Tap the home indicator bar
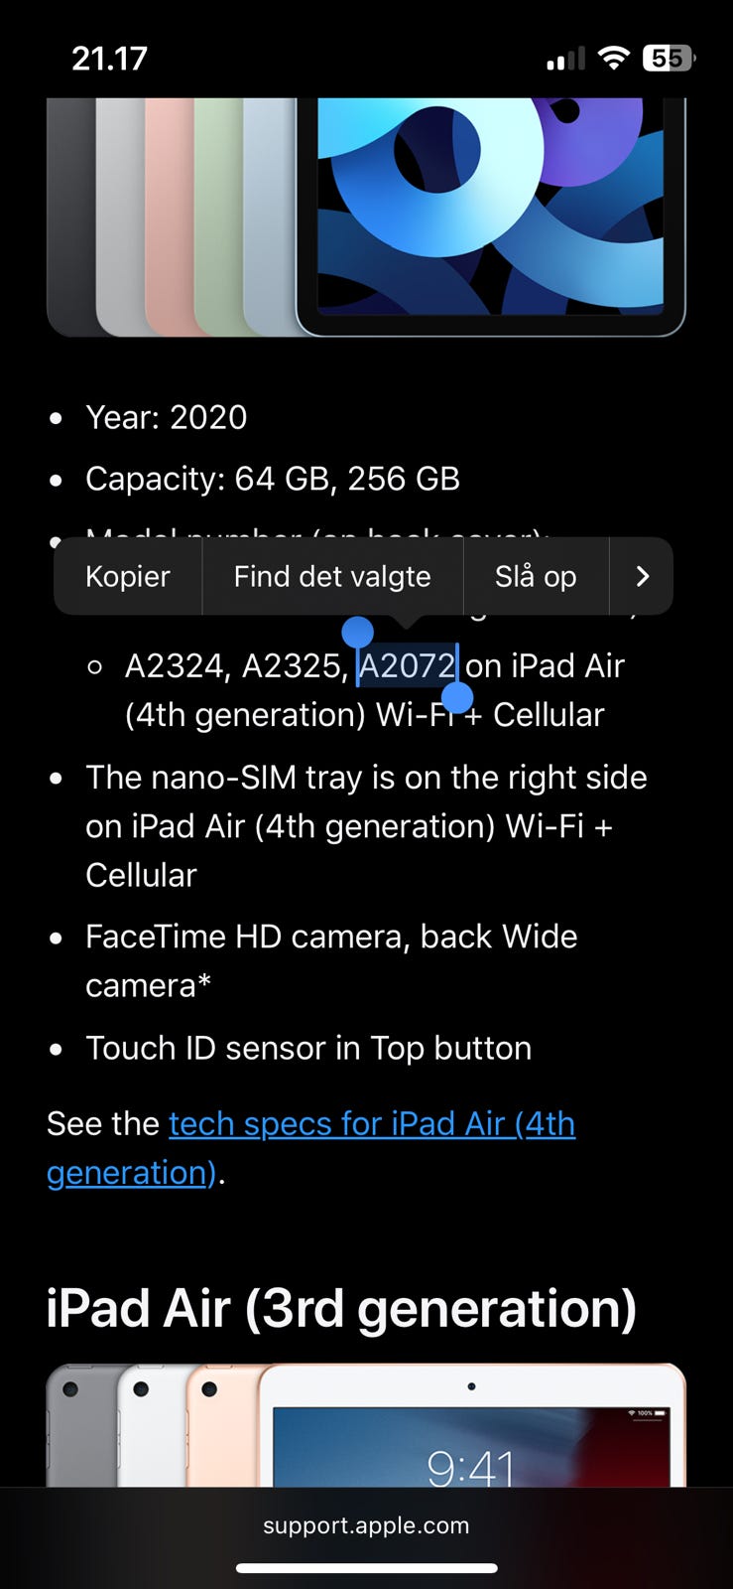 tap(366, 1568)
